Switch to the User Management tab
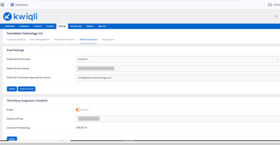 click(x=40, y=39)
